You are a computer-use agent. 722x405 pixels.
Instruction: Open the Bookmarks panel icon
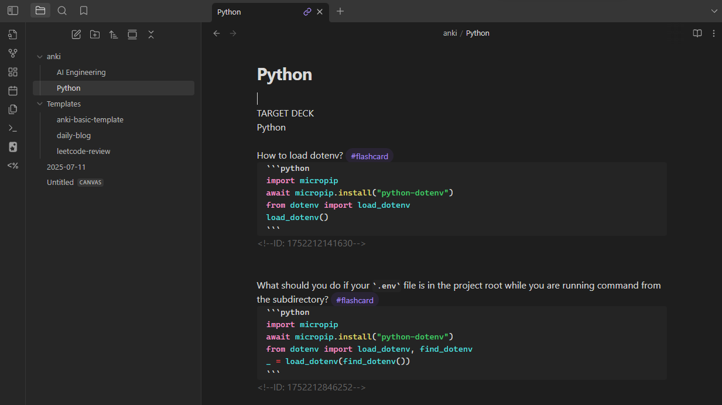coord(84,11)
